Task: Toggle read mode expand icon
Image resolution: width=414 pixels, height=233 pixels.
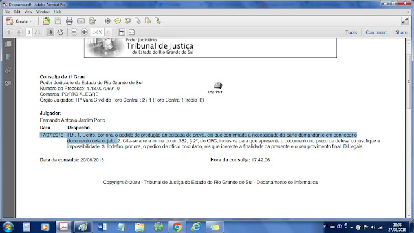Action: pos(405,21)
